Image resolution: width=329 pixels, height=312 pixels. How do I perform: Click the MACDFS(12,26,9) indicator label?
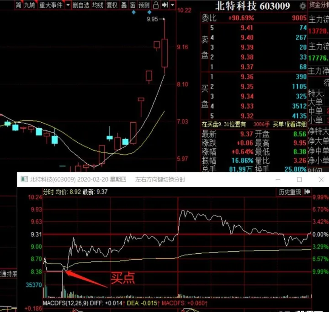65,303
